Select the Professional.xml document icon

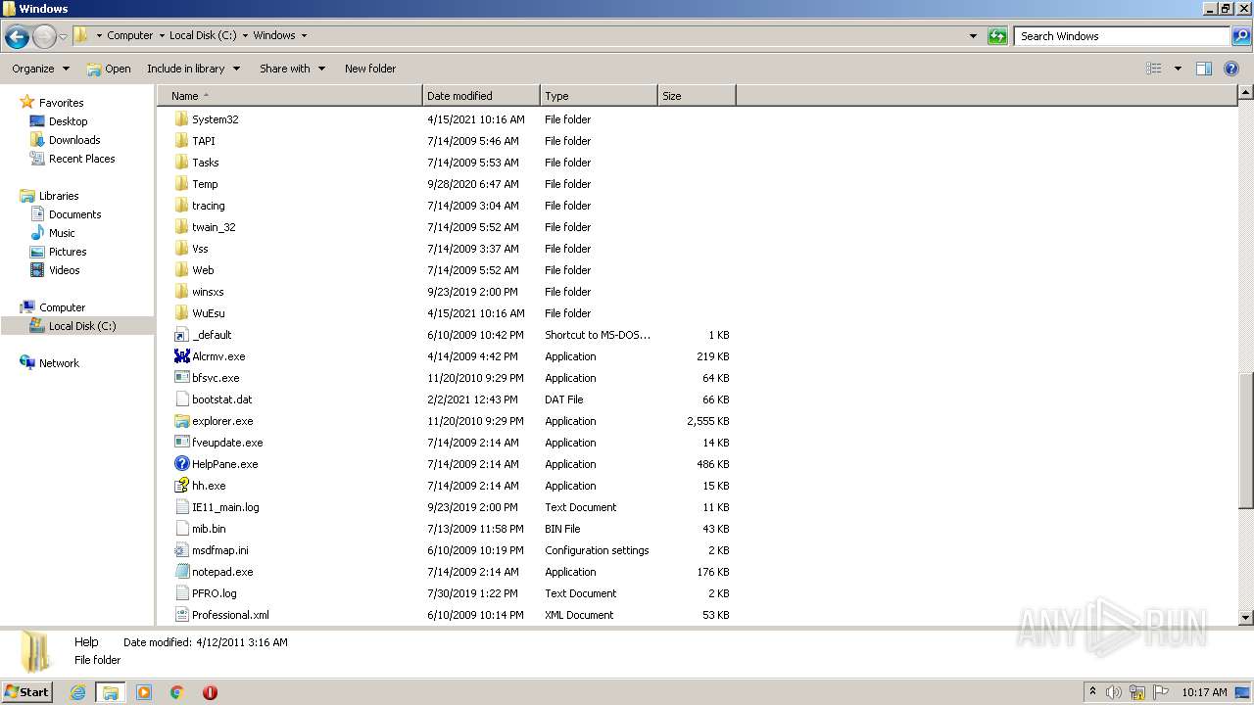pyautogui.click(x=181, y=615)
